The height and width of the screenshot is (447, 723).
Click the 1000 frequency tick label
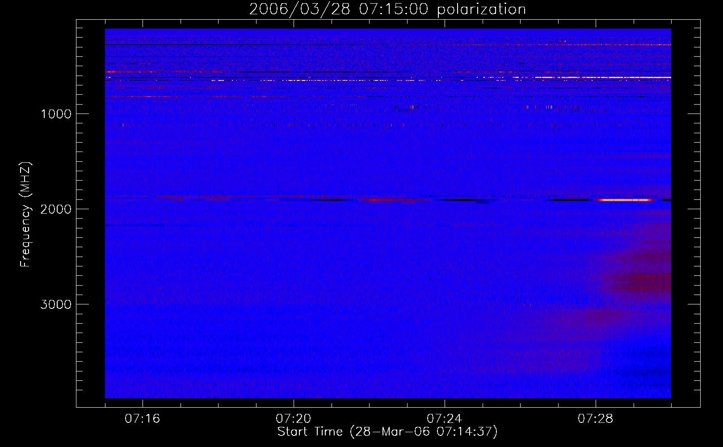point(56,114)
